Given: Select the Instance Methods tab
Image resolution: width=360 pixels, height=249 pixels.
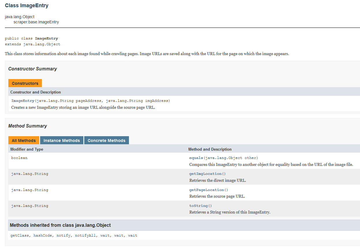Looking at the screenshot, I should 61,140.
